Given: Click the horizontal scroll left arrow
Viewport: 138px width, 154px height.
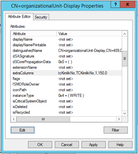Looking at the screenshot, I should click(x=14, y=119).
